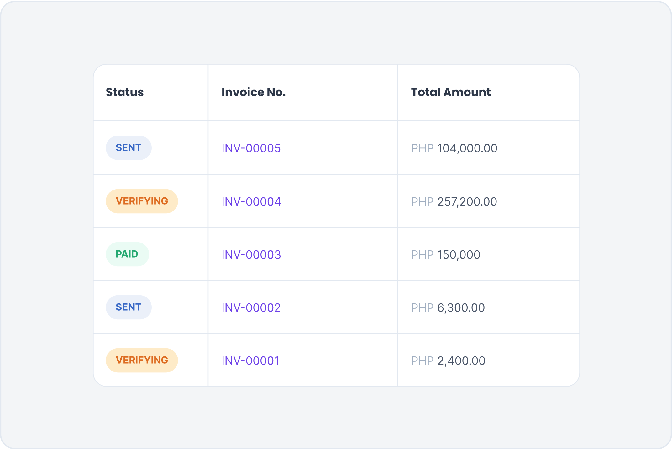
Task: Open invoice INV-00002 link
Action: pyautogui.click(x=251, y=307)
